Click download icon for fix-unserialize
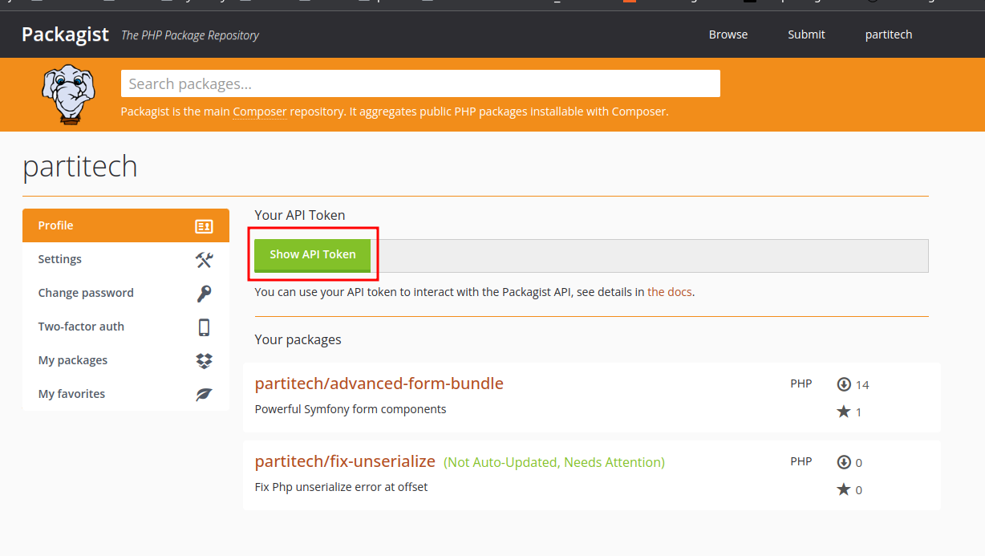 click(844, 462)
